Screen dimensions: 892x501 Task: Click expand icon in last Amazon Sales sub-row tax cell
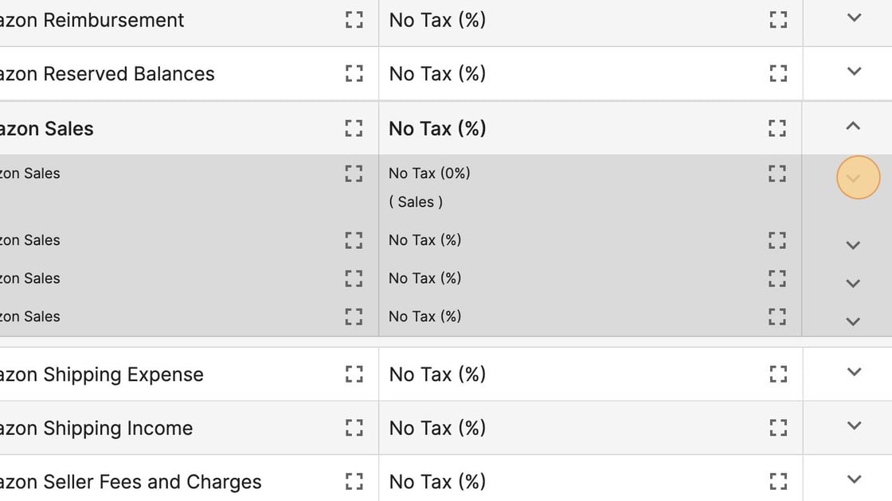777,317
